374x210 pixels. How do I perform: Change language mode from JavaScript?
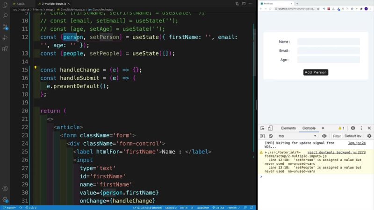pyautogui.click(x=203, y=208)
